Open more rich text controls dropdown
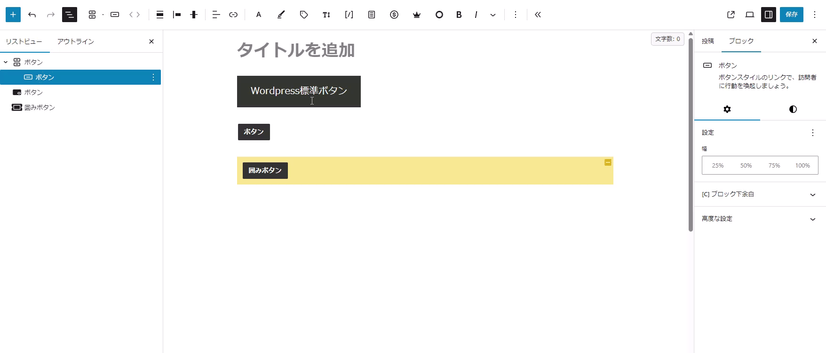The width and height of the screenshot is (826, 353). pyautogui.click(x=493, y=15)
